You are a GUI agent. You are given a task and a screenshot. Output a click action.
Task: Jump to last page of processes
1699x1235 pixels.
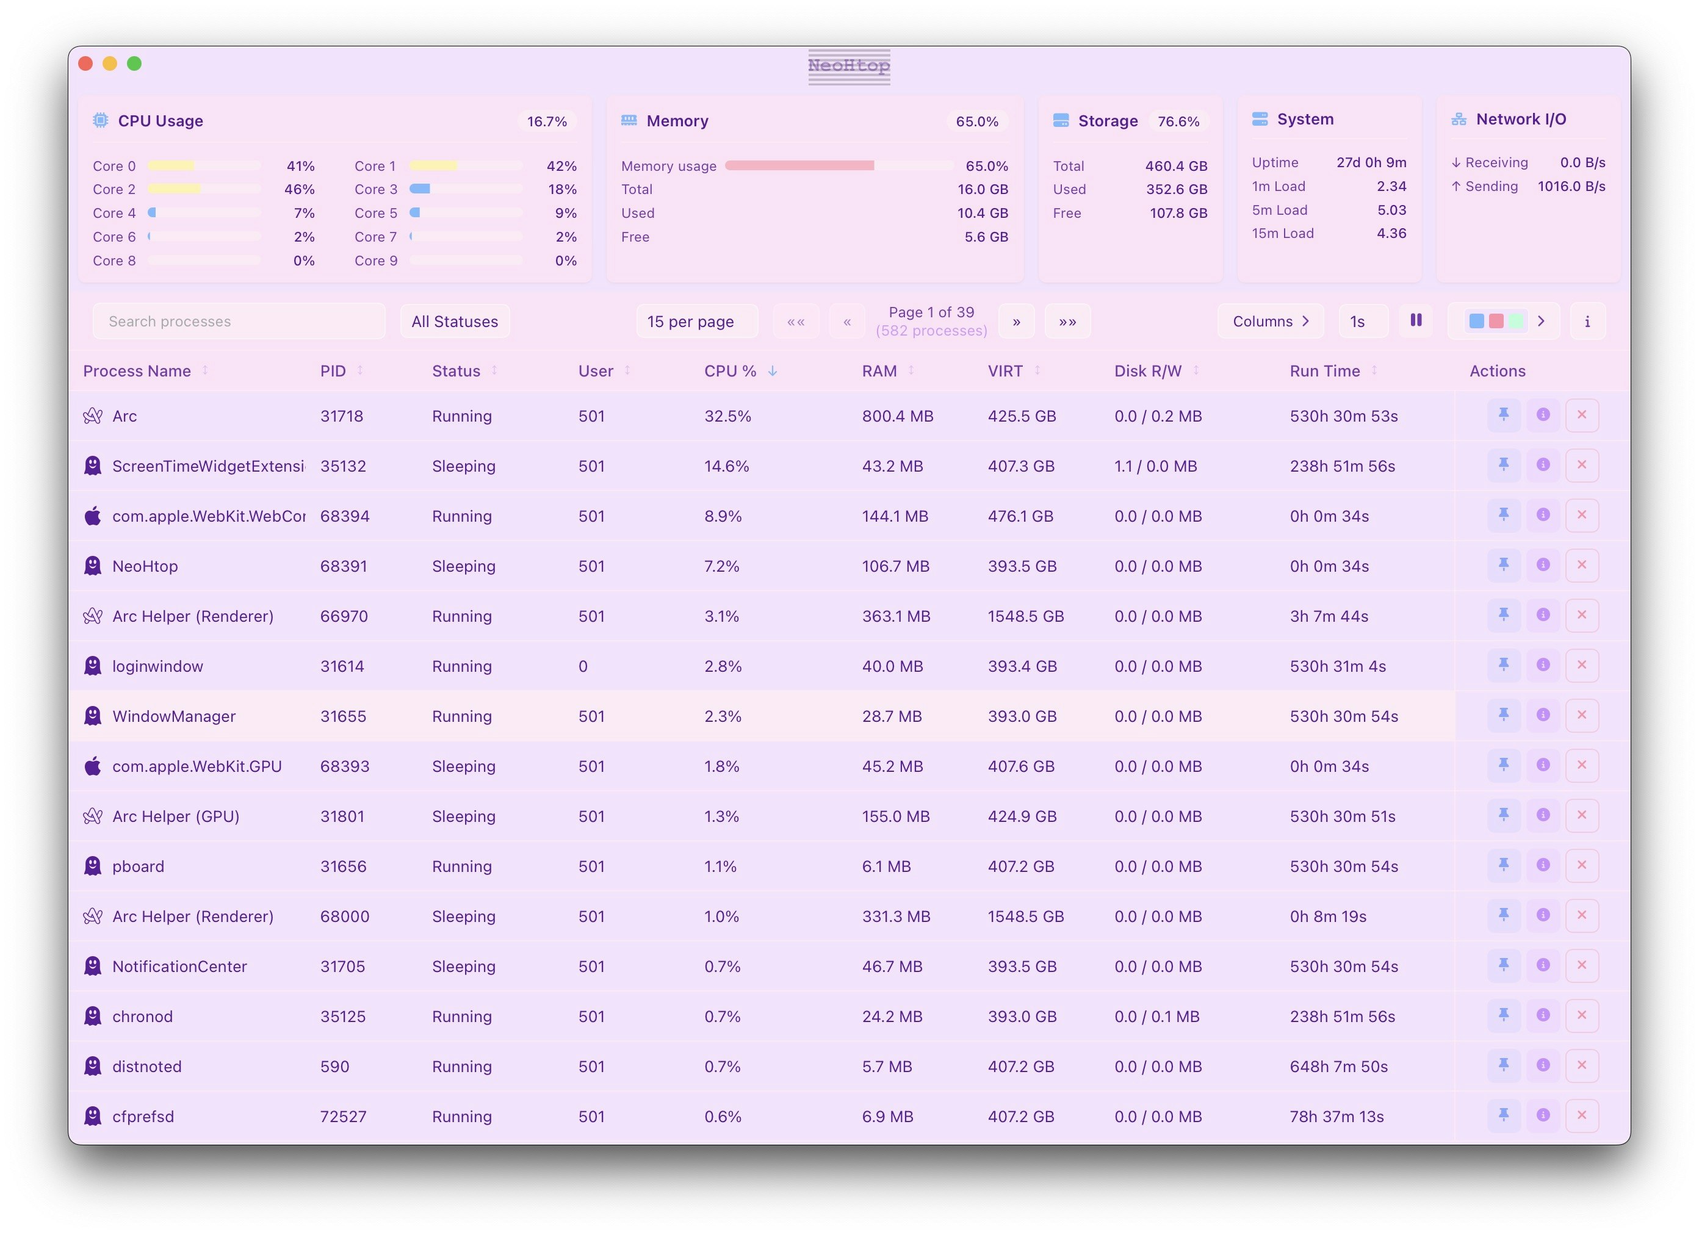[1067, 322]
